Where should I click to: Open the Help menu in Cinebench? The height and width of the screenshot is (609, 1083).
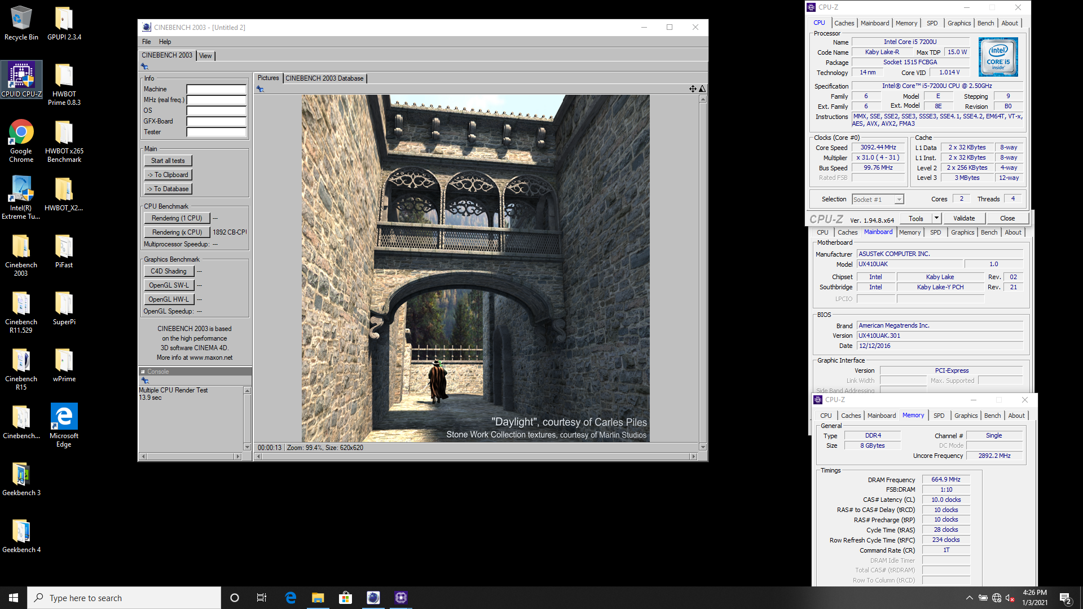[x=165, y=42]
